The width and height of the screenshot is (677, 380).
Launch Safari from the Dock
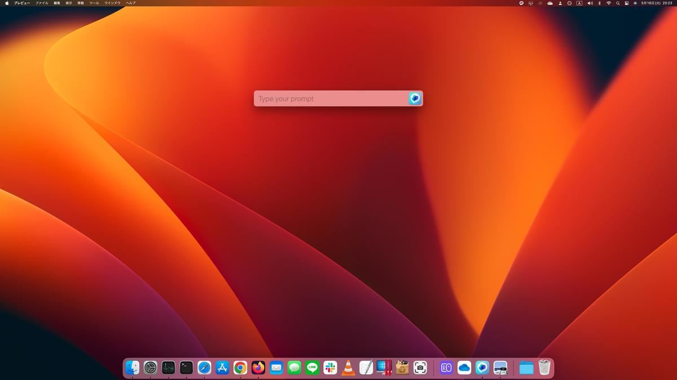point(205,368)
